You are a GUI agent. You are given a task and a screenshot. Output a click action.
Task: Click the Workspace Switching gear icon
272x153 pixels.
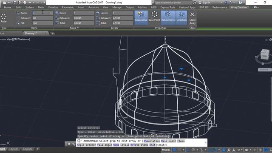[246, 150]
